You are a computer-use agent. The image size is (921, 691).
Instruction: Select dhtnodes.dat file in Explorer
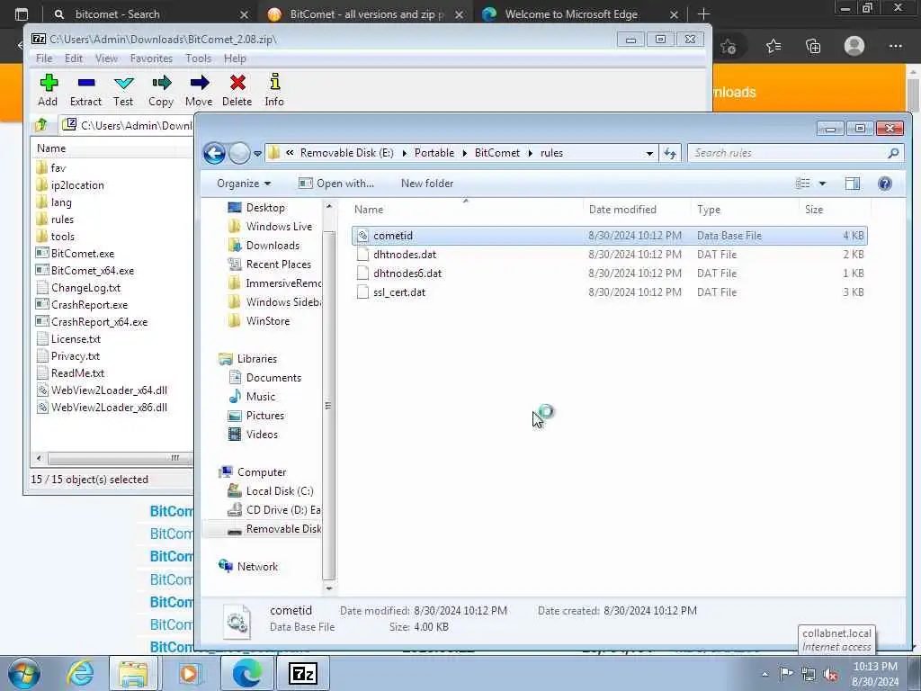pos(610,255)
